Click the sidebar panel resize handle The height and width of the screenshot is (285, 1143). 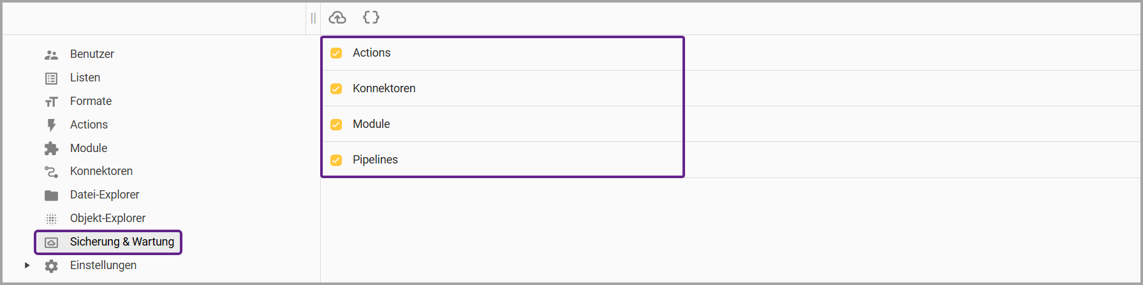pos(313,18)
